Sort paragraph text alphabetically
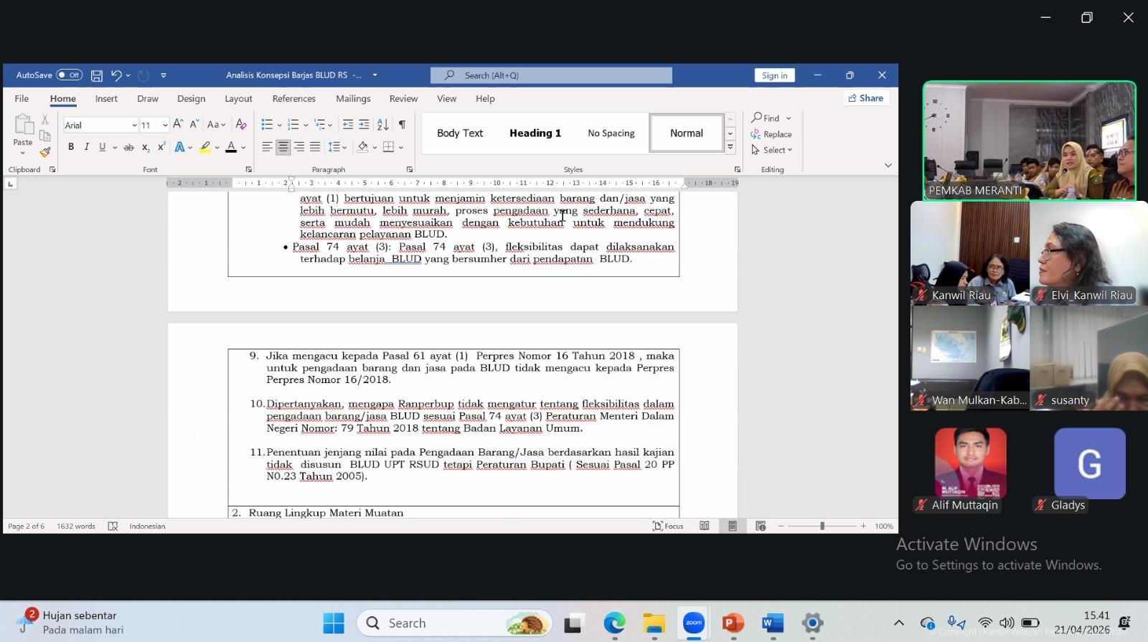This screenshot has height=642, width=1148. pyautogui.click(x=383, y=125)
